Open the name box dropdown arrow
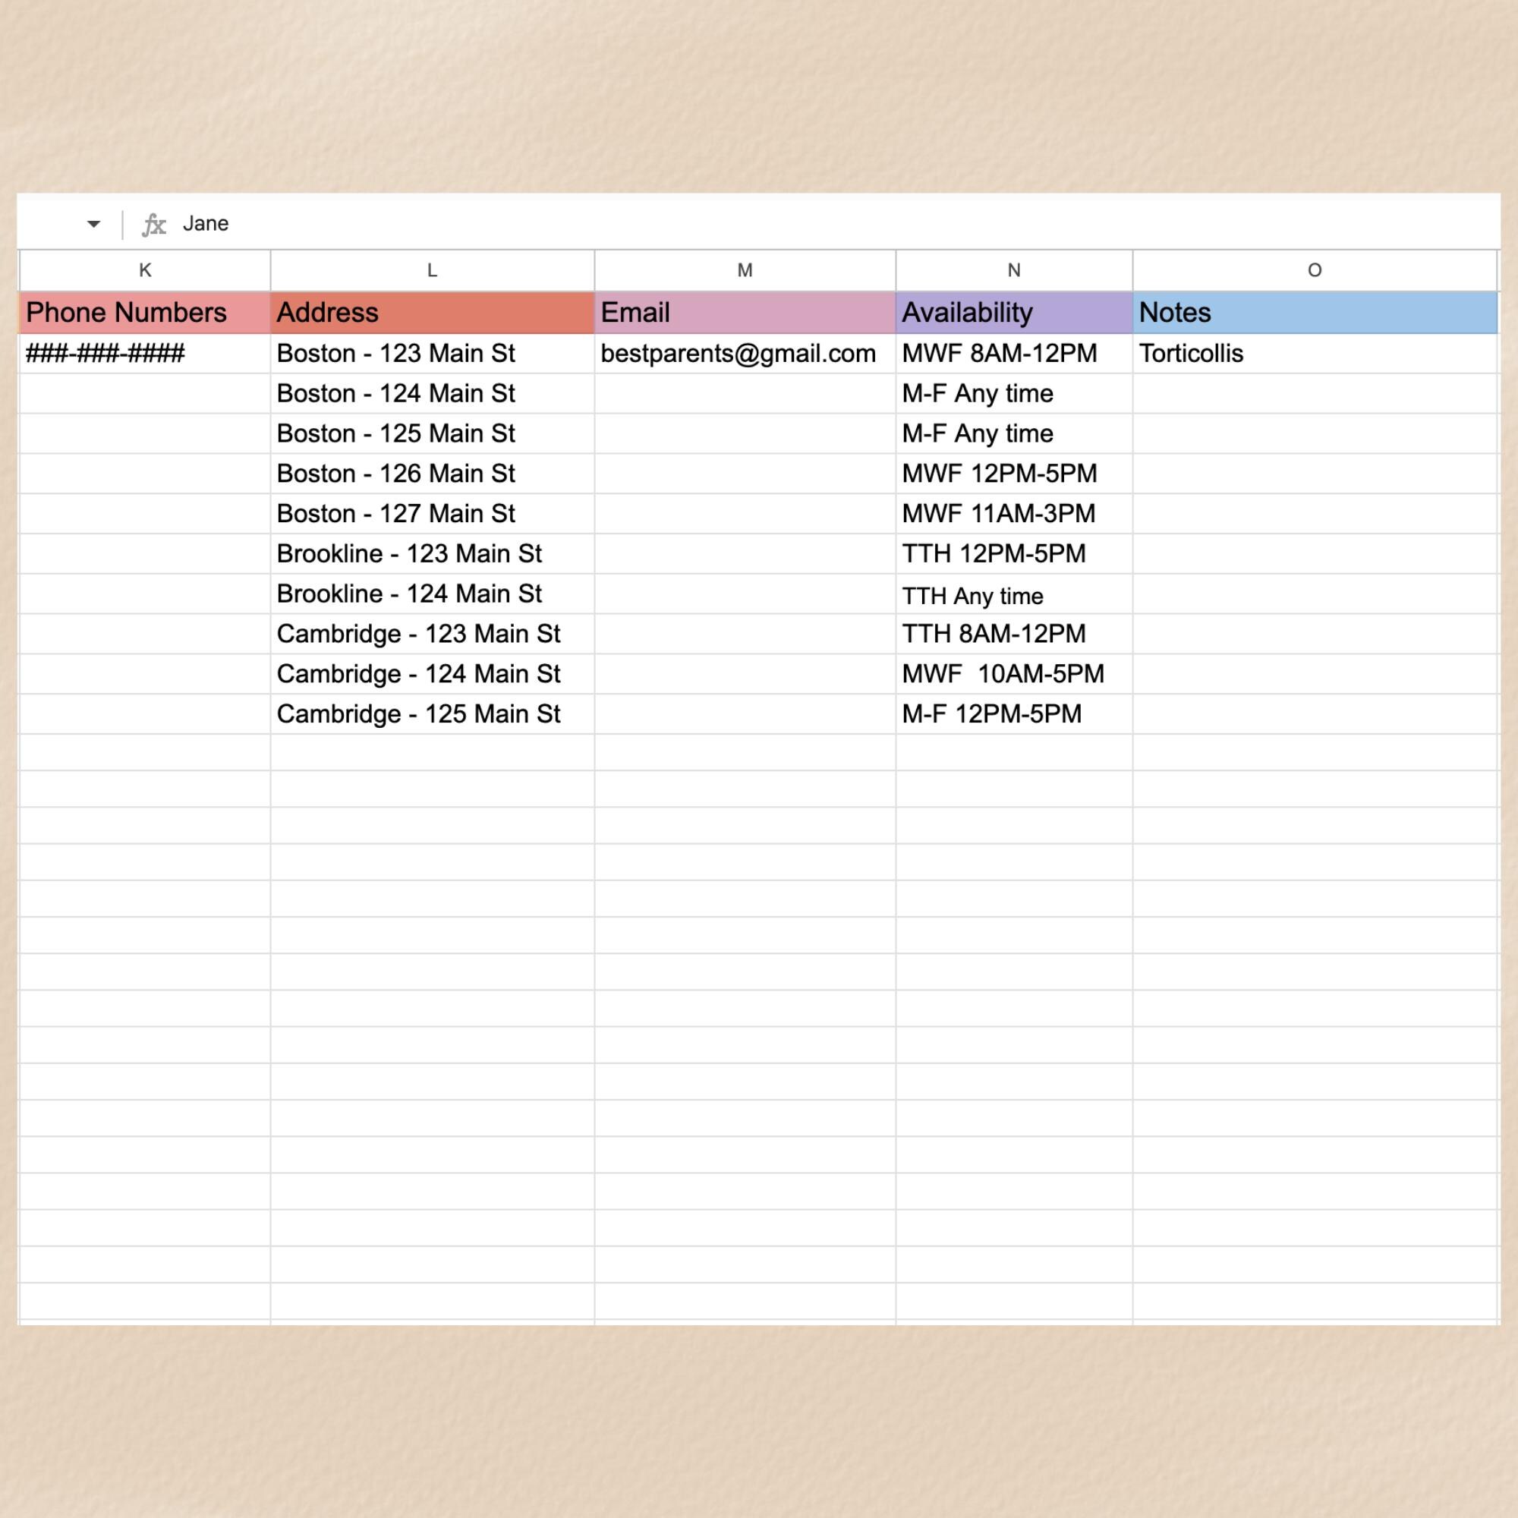 coord(92,224)
